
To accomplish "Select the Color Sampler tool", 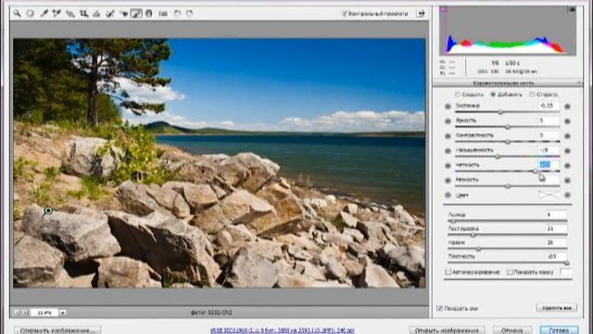I will pyautogui.click(x=57, y=14).
